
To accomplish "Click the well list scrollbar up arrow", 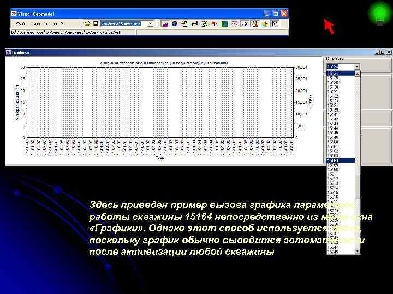I will 358,73.
